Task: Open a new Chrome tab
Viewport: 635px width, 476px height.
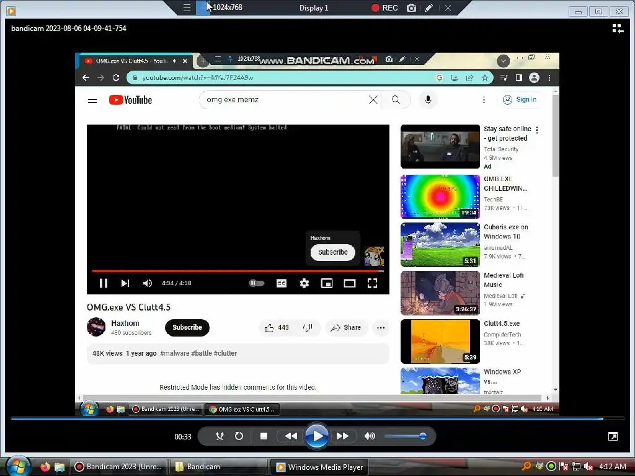Action: point(203,61)
